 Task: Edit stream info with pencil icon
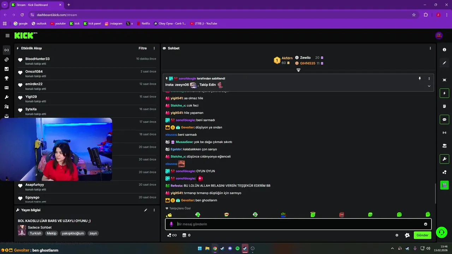[x=145, y=210]
